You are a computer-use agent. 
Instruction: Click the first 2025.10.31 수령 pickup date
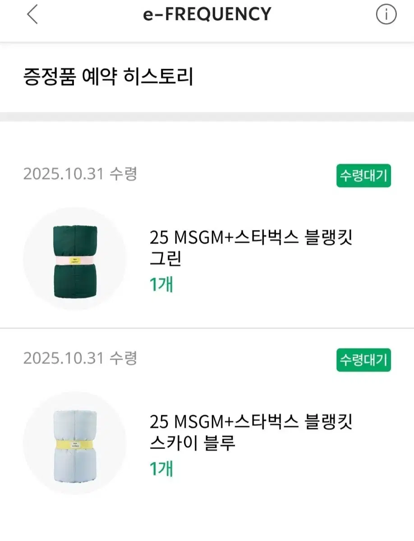pyautogui.click(x=80, y=174)
